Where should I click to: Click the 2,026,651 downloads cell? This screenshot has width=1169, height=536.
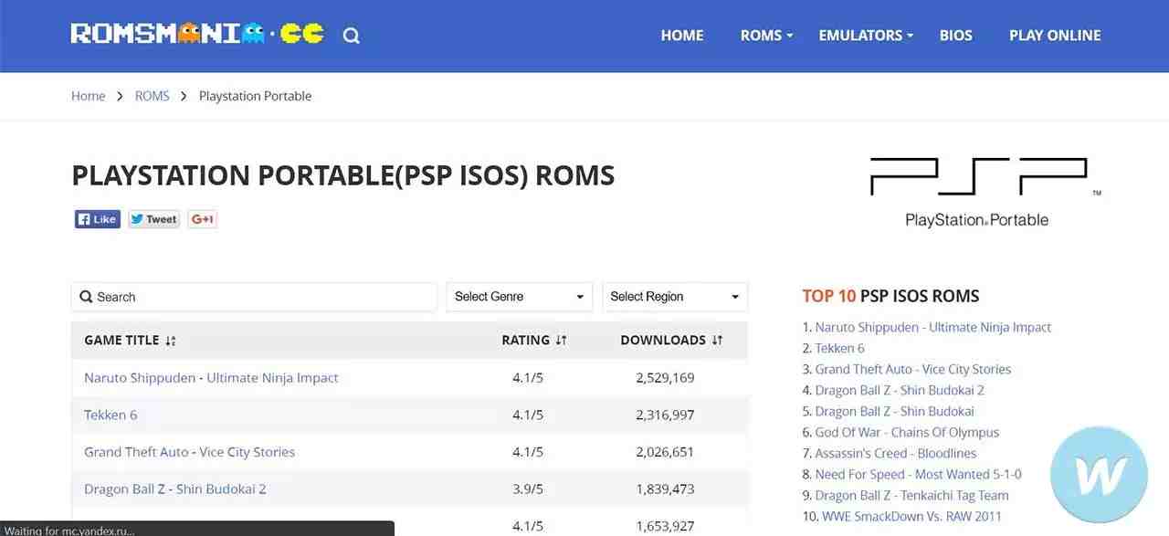click(665, 452)
